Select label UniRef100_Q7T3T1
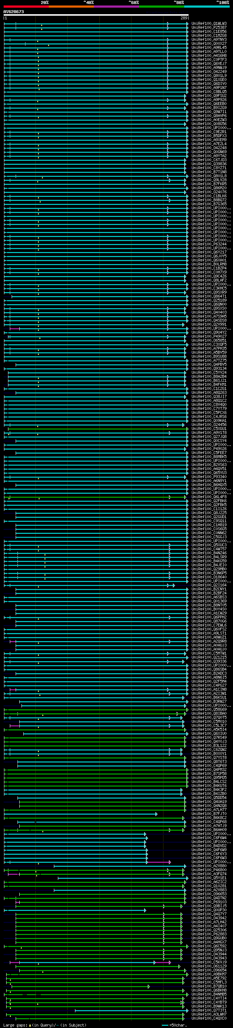 [209, 1011]
